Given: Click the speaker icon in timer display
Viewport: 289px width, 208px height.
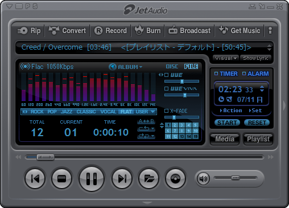Looking at the screenshot, I should 229,99.
